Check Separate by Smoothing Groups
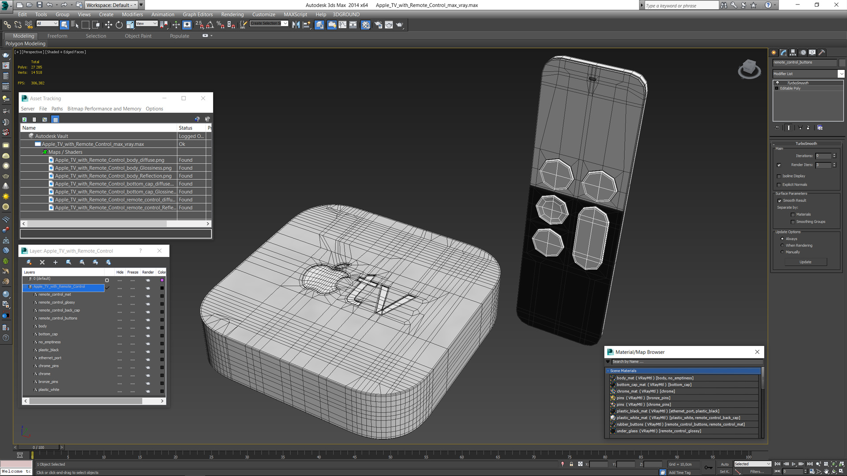 coord(793,222)
